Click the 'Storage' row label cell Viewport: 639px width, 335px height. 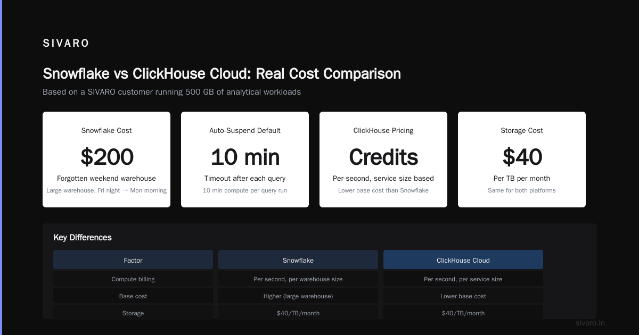pyautogui.click(x=133, y=313)
